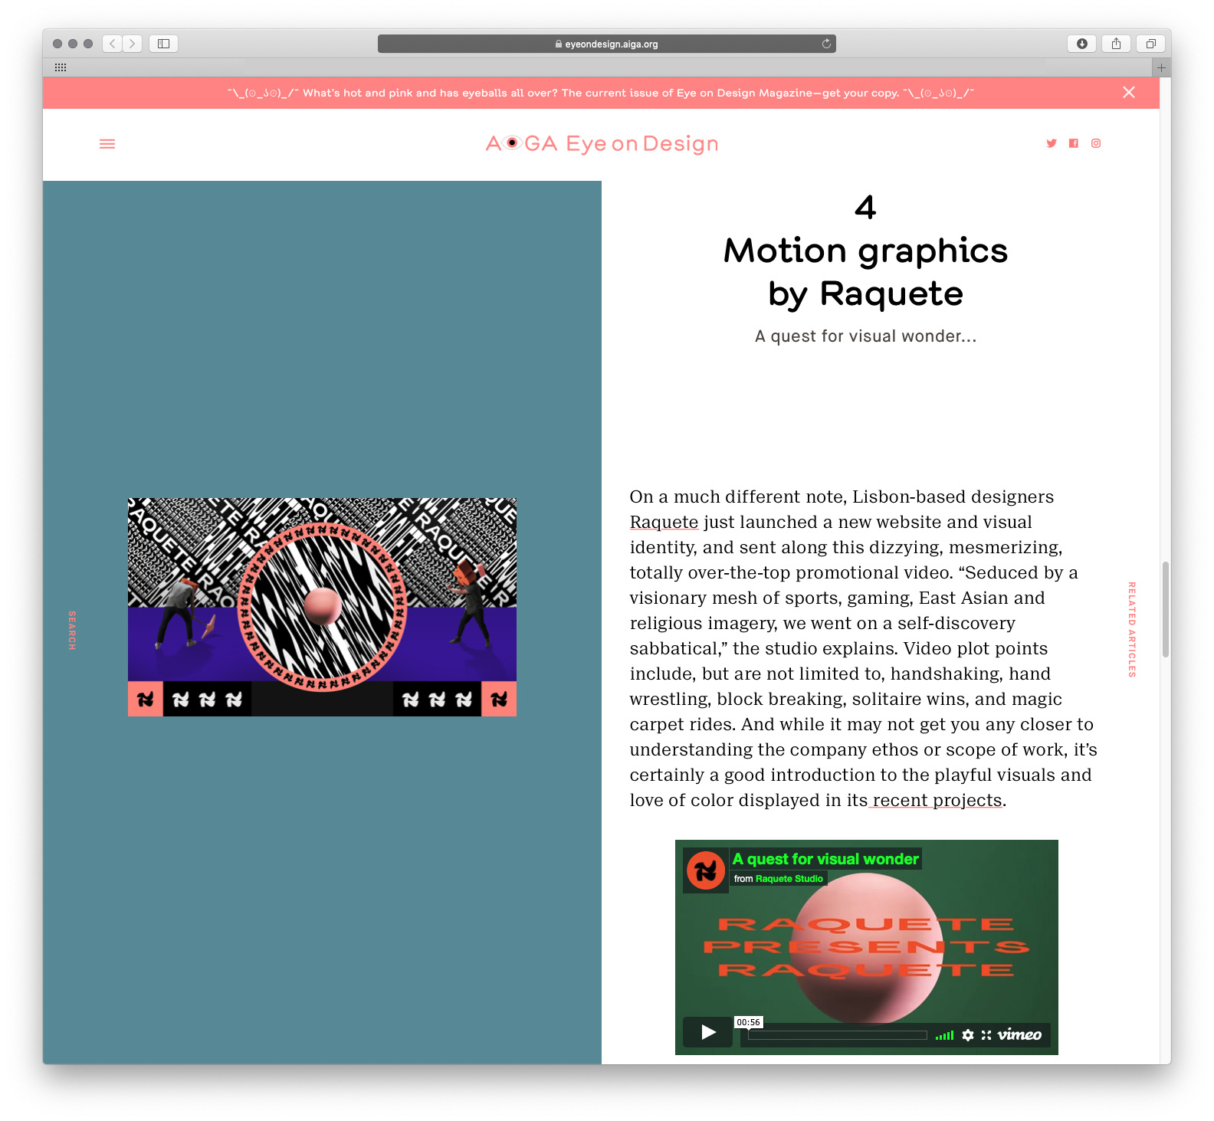Enter fullscreen on the Vimeo player
Viewport: 1214px width, 1121px height.
pos(986,1035)
